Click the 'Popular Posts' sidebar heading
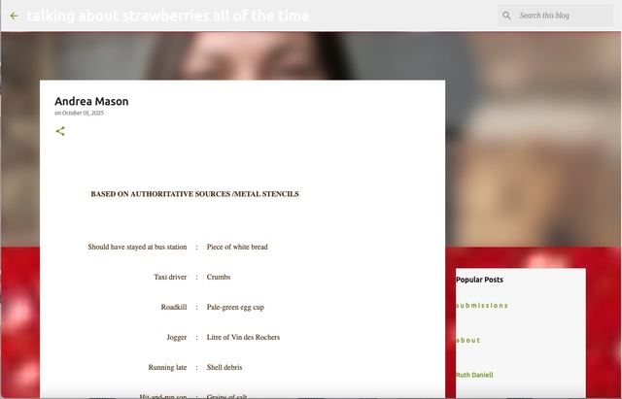 (479, 280)
